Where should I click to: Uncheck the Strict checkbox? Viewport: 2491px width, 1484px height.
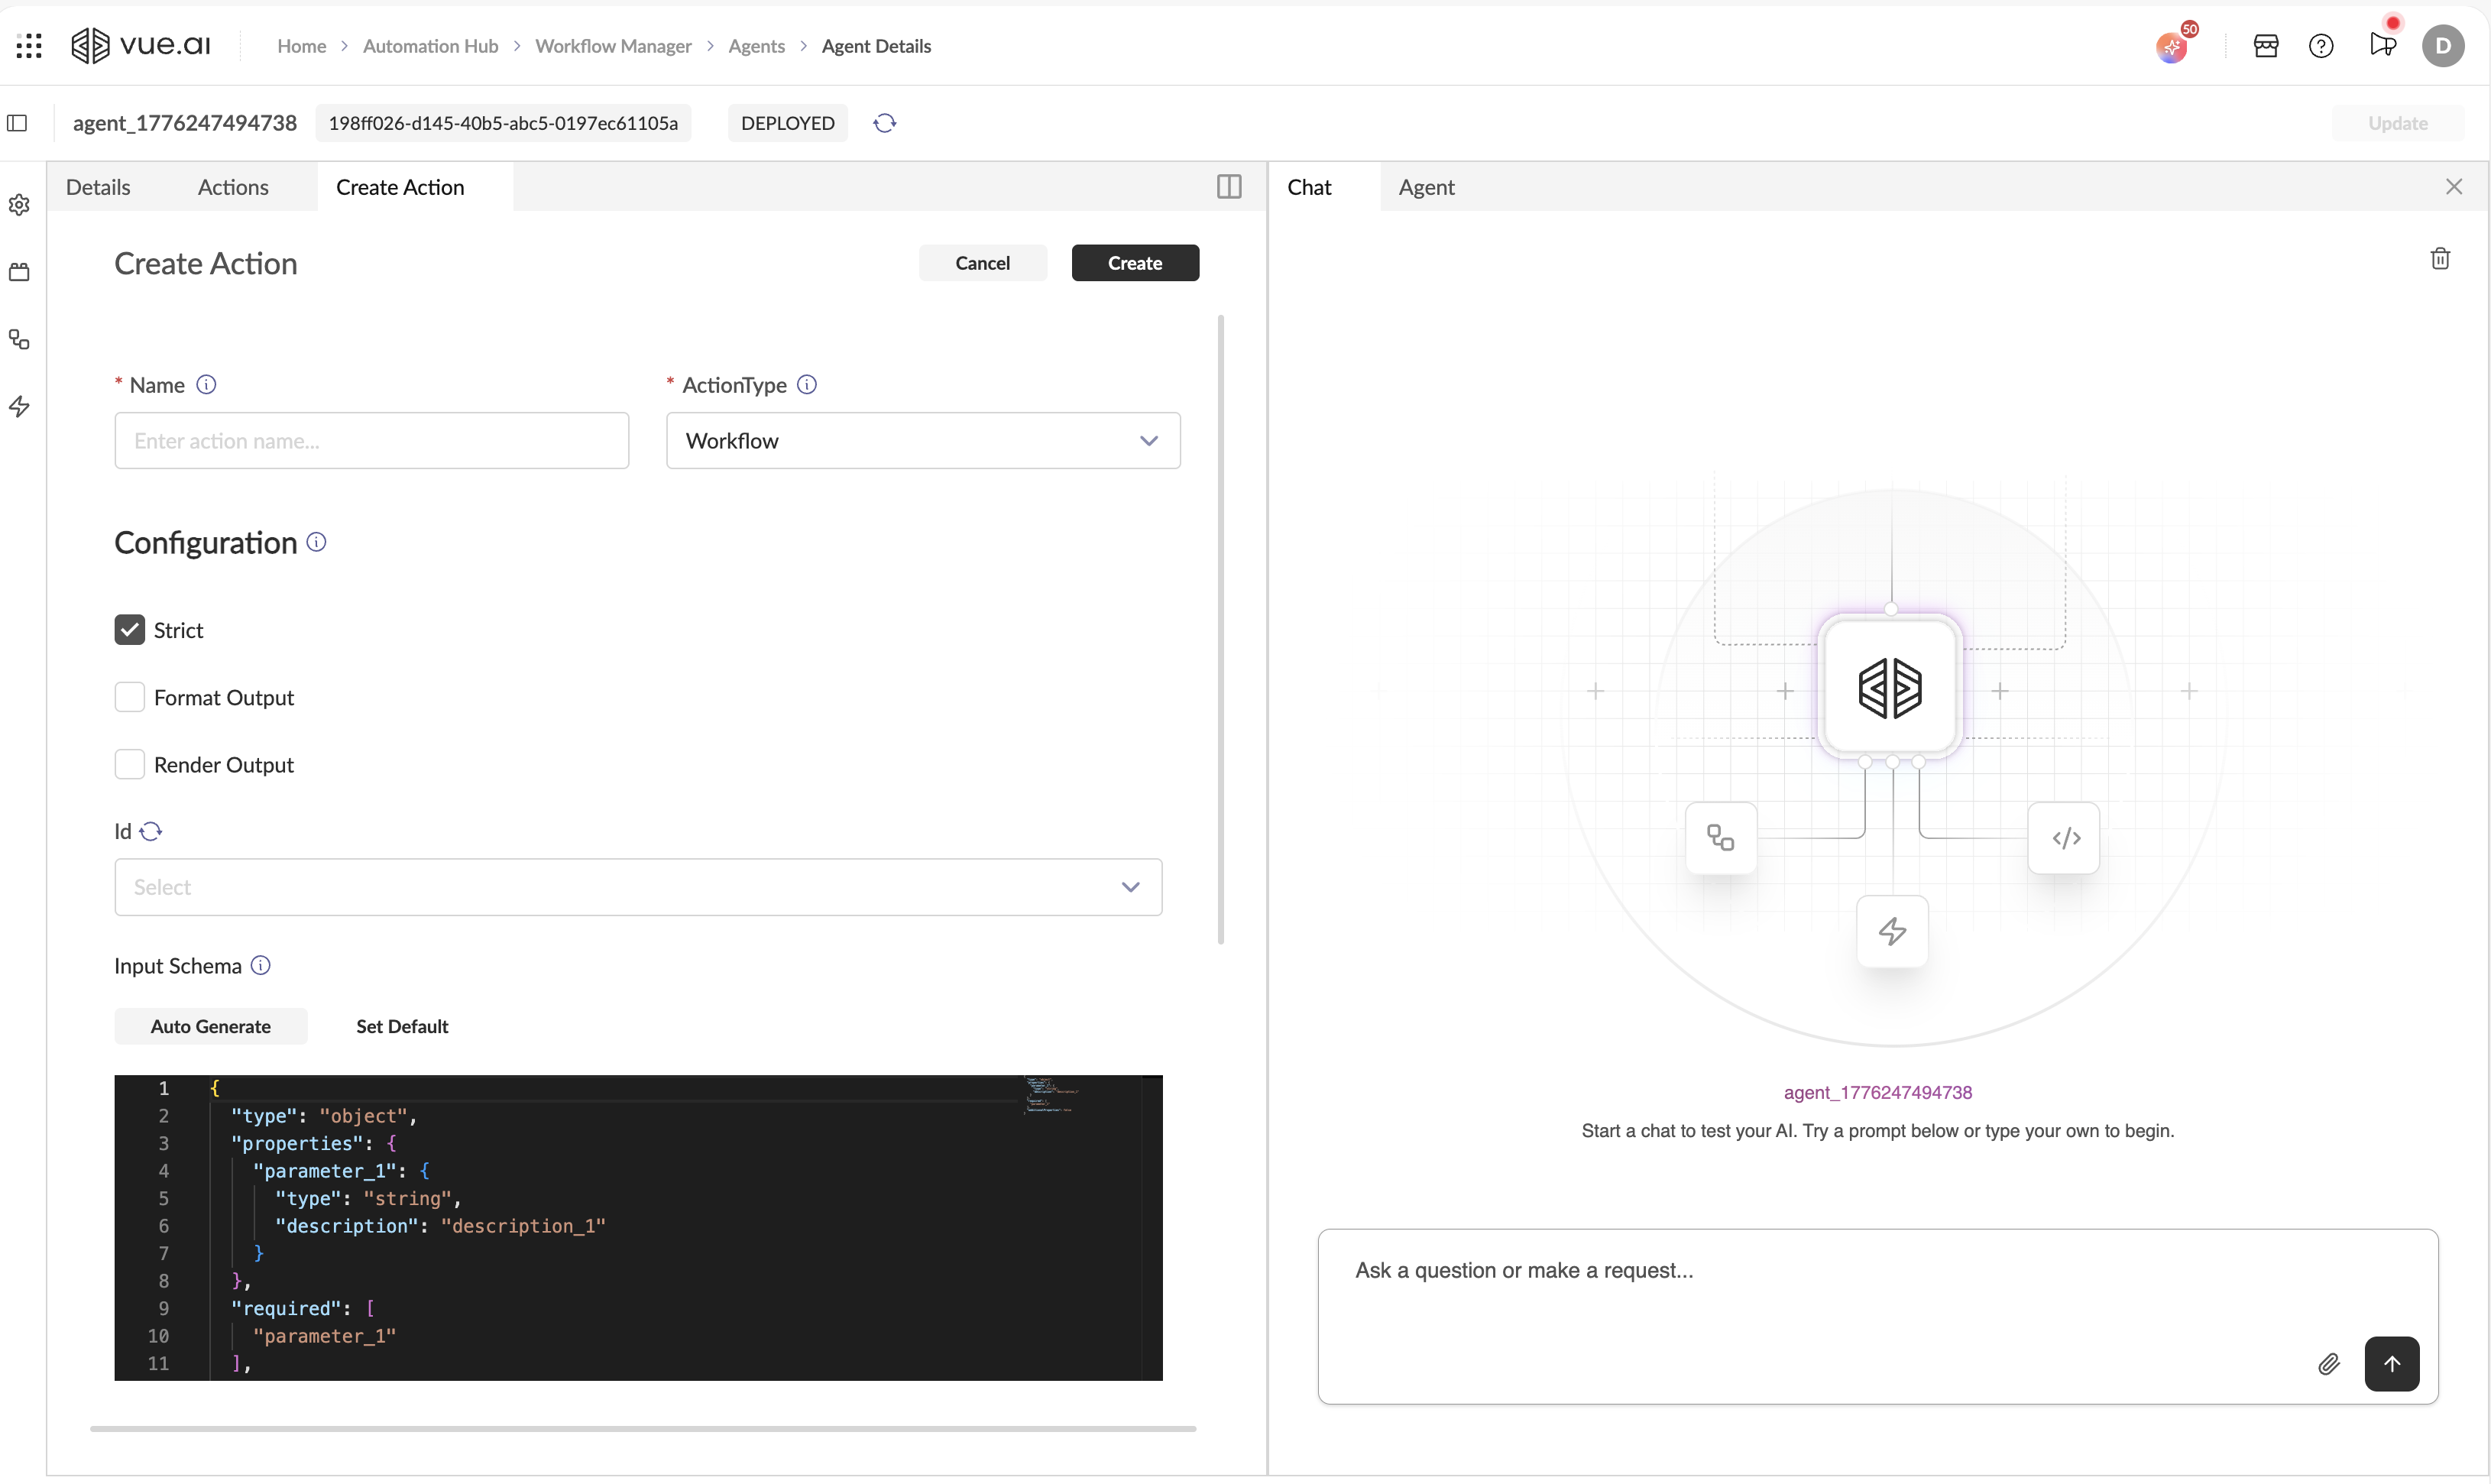tap(129, 629)
